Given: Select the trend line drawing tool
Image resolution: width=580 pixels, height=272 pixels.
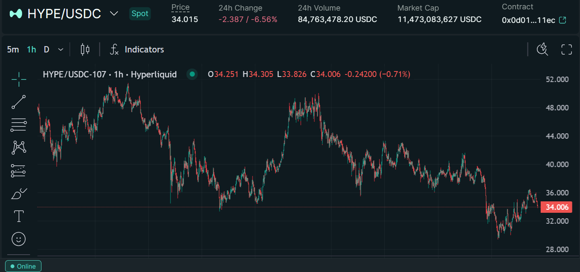Looking at the screenshot, I should pos(19,102).
